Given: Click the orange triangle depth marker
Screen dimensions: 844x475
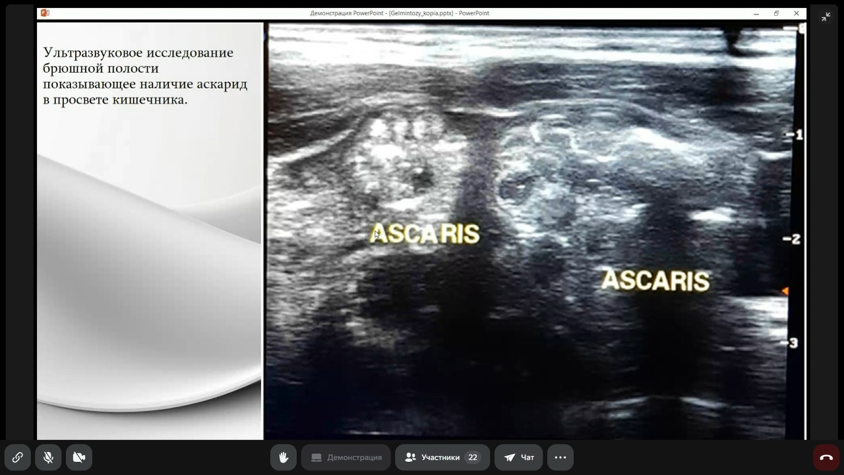Looking at the screenshot, I should point(785,291).
